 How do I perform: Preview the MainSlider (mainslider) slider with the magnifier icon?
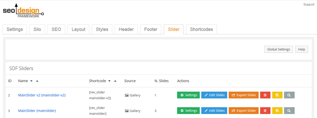289,110
